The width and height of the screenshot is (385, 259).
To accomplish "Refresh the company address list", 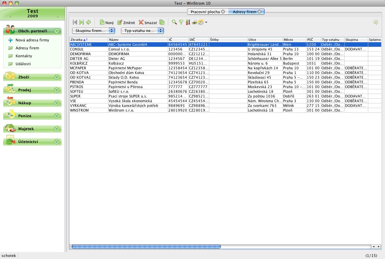I will pos(88,22).
